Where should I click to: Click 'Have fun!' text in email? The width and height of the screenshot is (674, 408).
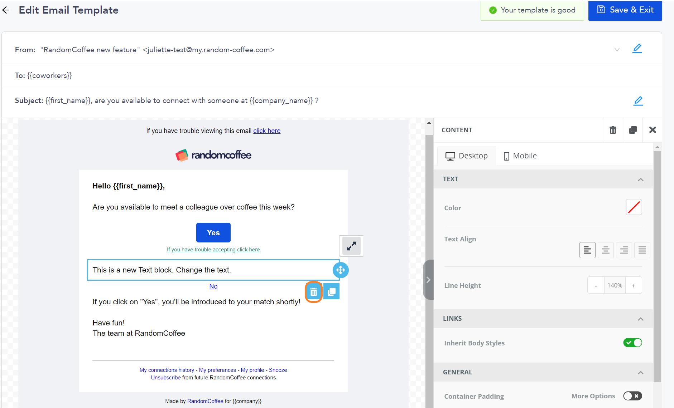point(109,323)
